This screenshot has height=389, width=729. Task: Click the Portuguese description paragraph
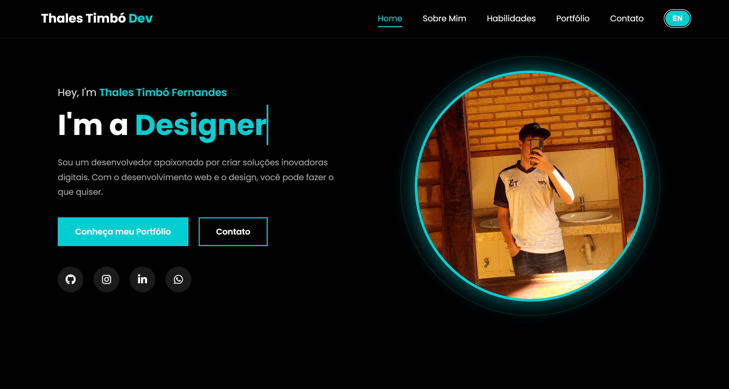[x=196, y=177]
